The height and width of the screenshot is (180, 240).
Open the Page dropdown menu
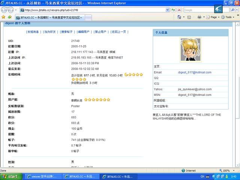pos(213,17)
